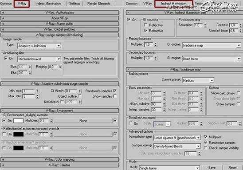Image resolution: width=243 pixels, height=170 pixels.
Task: Expand the V-Ray Frame buffer rollout
Action: (60, 24)
